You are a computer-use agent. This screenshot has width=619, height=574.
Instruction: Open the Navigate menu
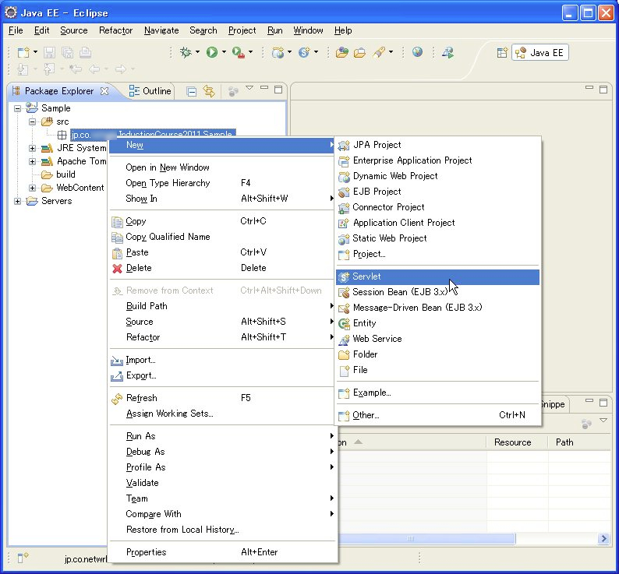[161, 30]
